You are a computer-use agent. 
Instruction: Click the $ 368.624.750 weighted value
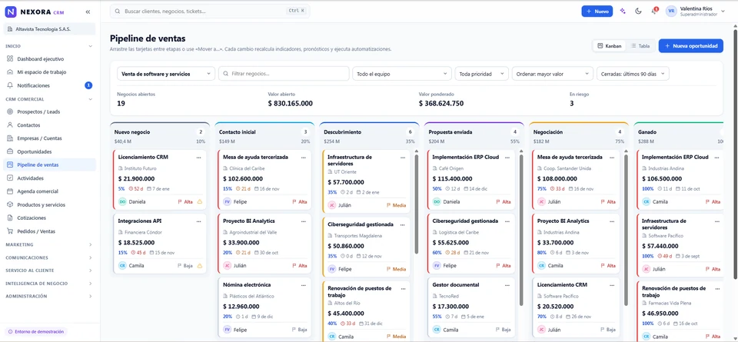pyautogui.click(x=441, y=104)
